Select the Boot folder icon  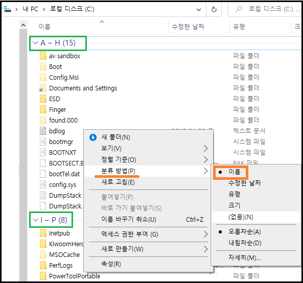[43, 66]
